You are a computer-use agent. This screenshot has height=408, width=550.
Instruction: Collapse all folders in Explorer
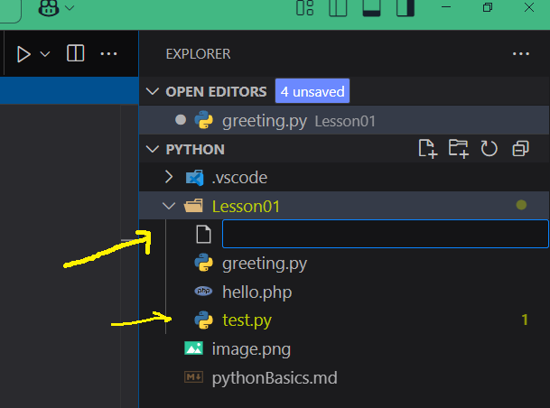[x=520, y=149]
